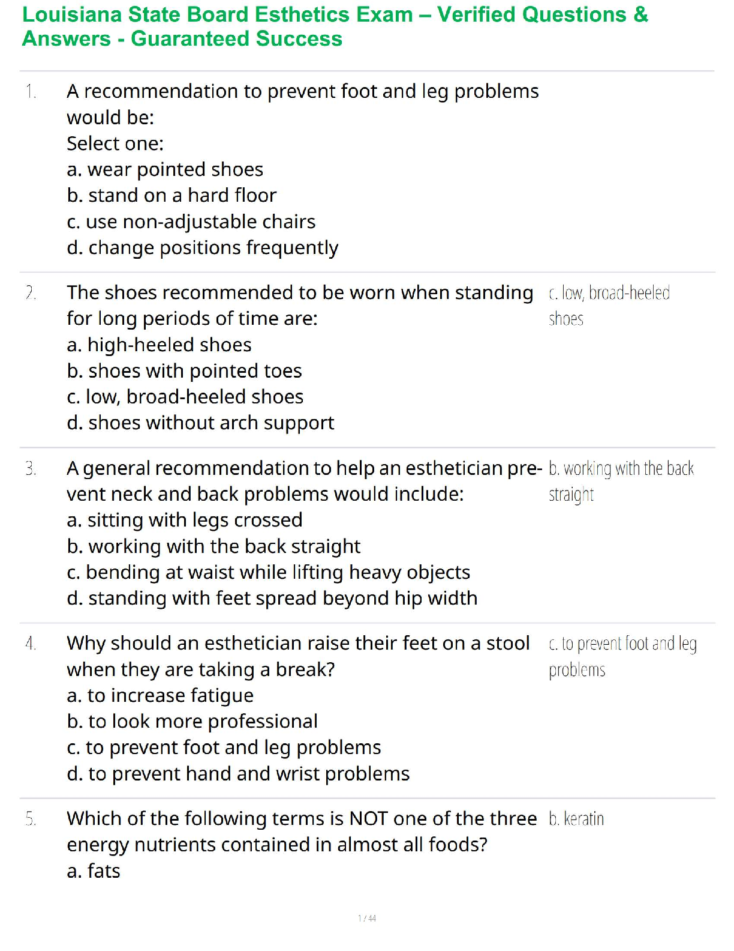Click option 'a. wear pointed shoes'

[165, 170]
